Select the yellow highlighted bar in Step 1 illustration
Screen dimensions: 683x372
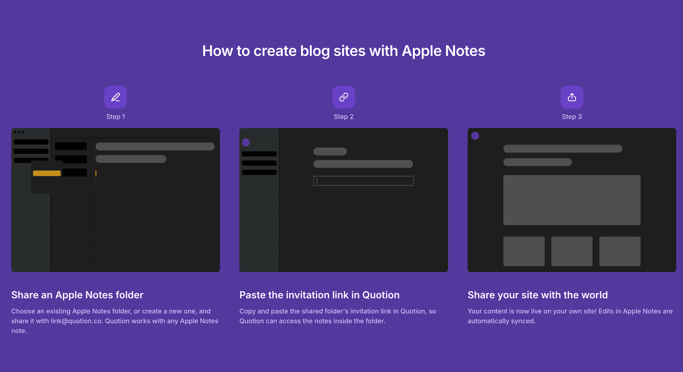click(47, 173)
